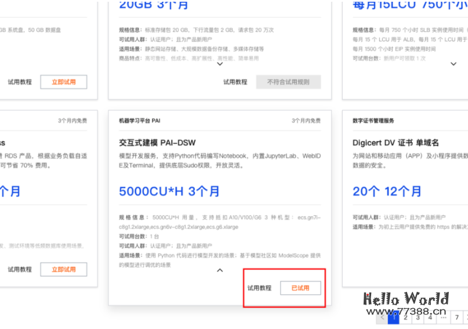Click the 已试用 button on the PAI-DSW card
Viewport: 468px width, 329px height.
coord(300,288)
